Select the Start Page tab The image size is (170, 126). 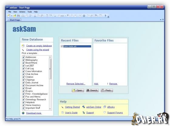[15, 20]
